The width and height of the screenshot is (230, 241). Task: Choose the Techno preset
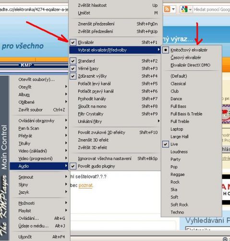tap(192, 212)
